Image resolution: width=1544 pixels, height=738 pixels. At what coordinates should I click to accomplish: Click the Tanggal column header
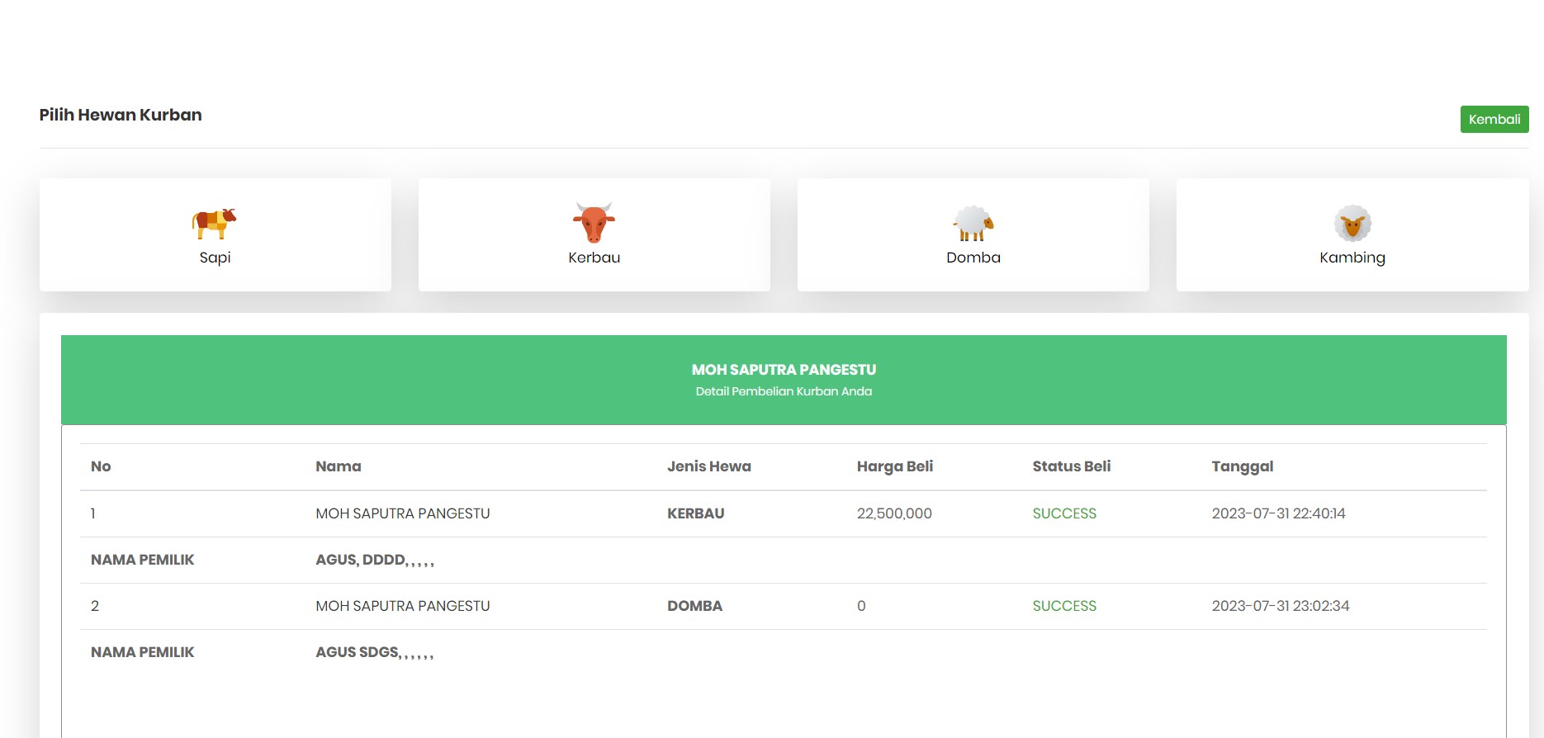1242,466
